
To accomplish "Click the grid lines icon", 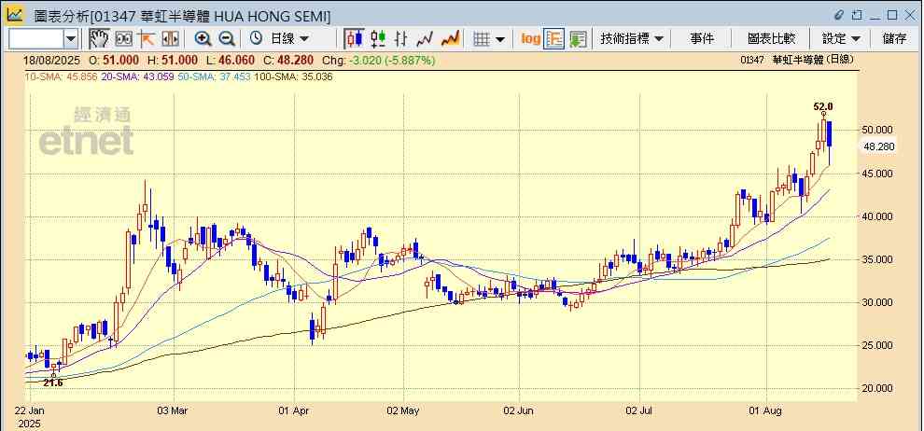I will [x=482, y=39].
